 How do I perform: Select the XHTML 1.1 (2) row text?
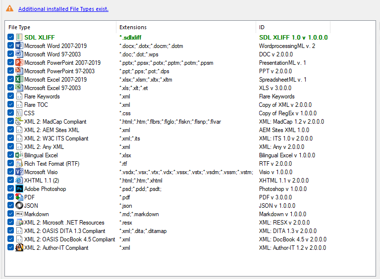[x=42, y=181]
